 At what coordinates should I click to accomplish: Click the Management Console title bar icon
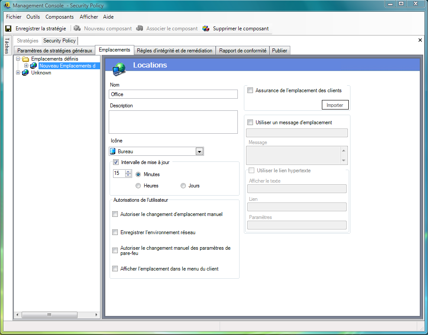(x=7, y=5)
